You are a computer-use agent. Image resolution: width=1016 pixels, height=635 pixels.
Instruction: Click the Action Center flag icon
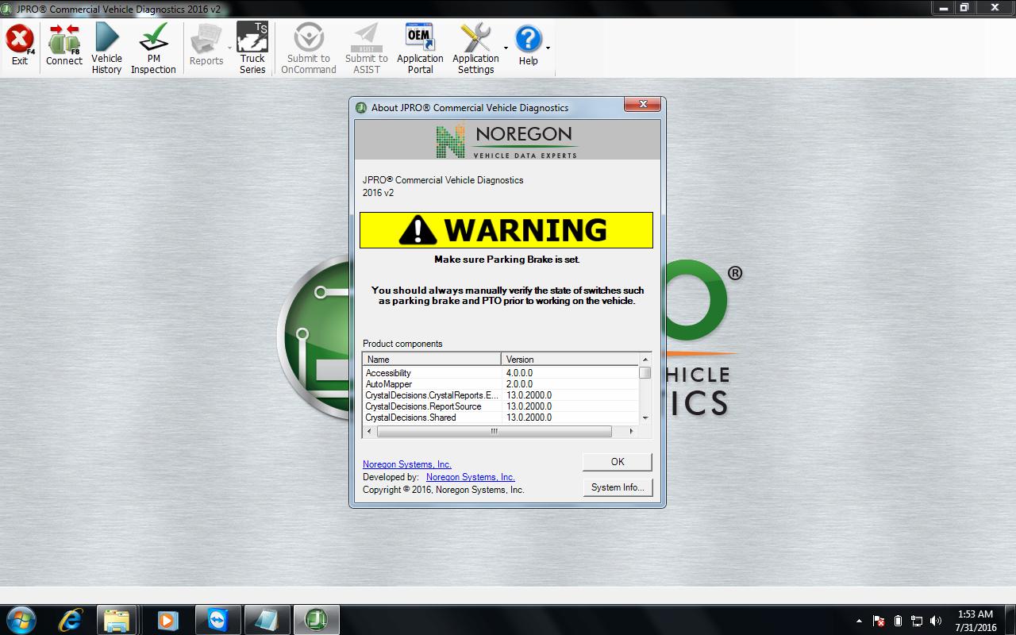coord(879,621)
